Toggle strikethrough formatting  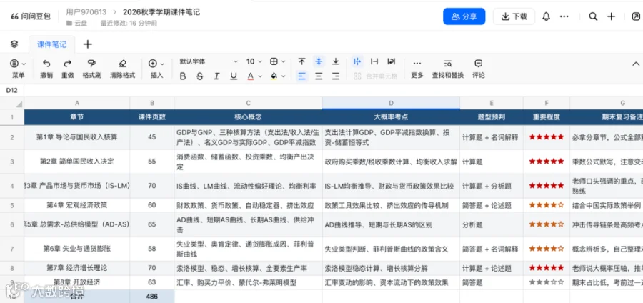200,76
